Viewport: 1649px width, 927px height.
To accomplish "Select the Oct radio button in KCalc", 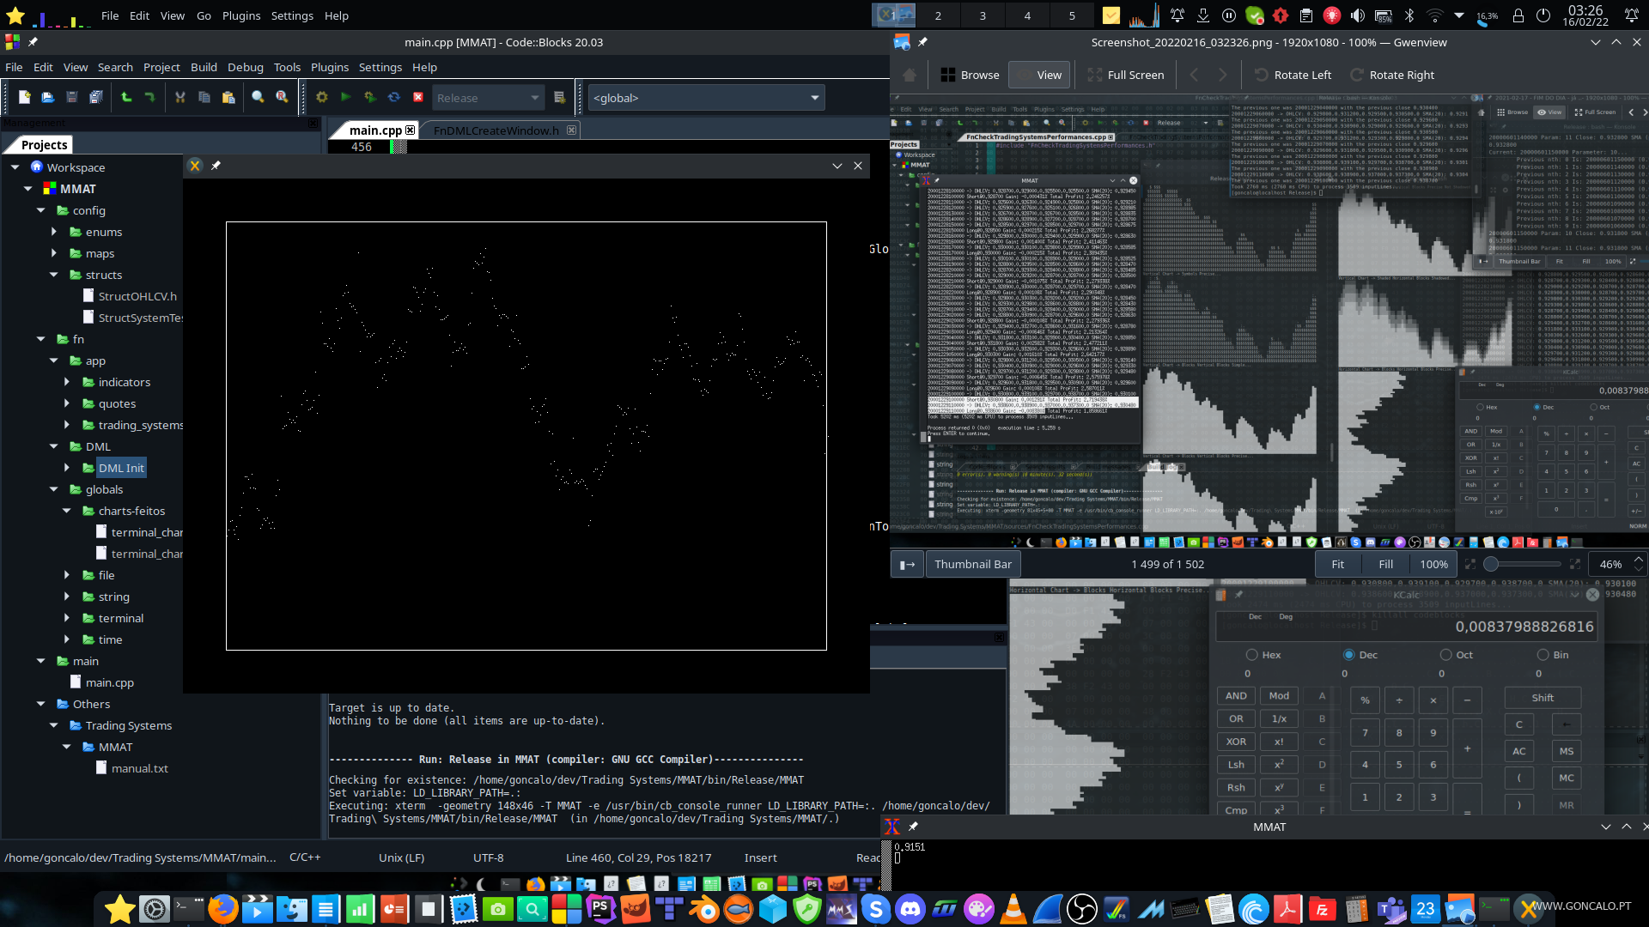I will tap(1445, 655).
